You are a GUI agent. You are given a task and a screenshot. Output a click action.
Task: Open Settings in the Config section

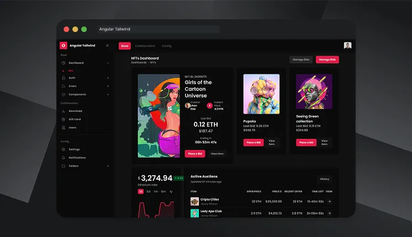74,149
